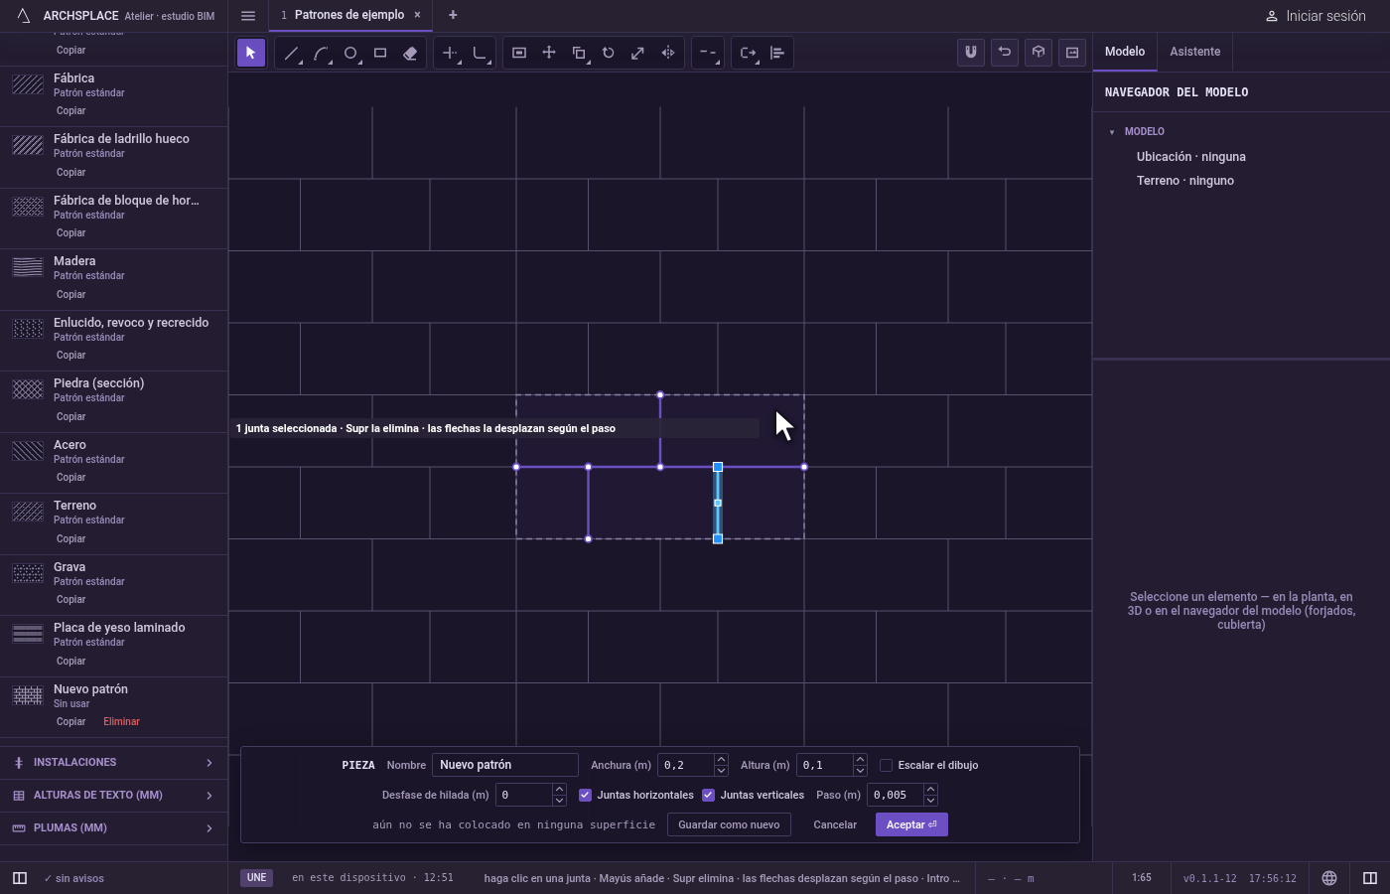Open the hamburger menu
Screen dimensions: 1390x894
coord(248,16)
